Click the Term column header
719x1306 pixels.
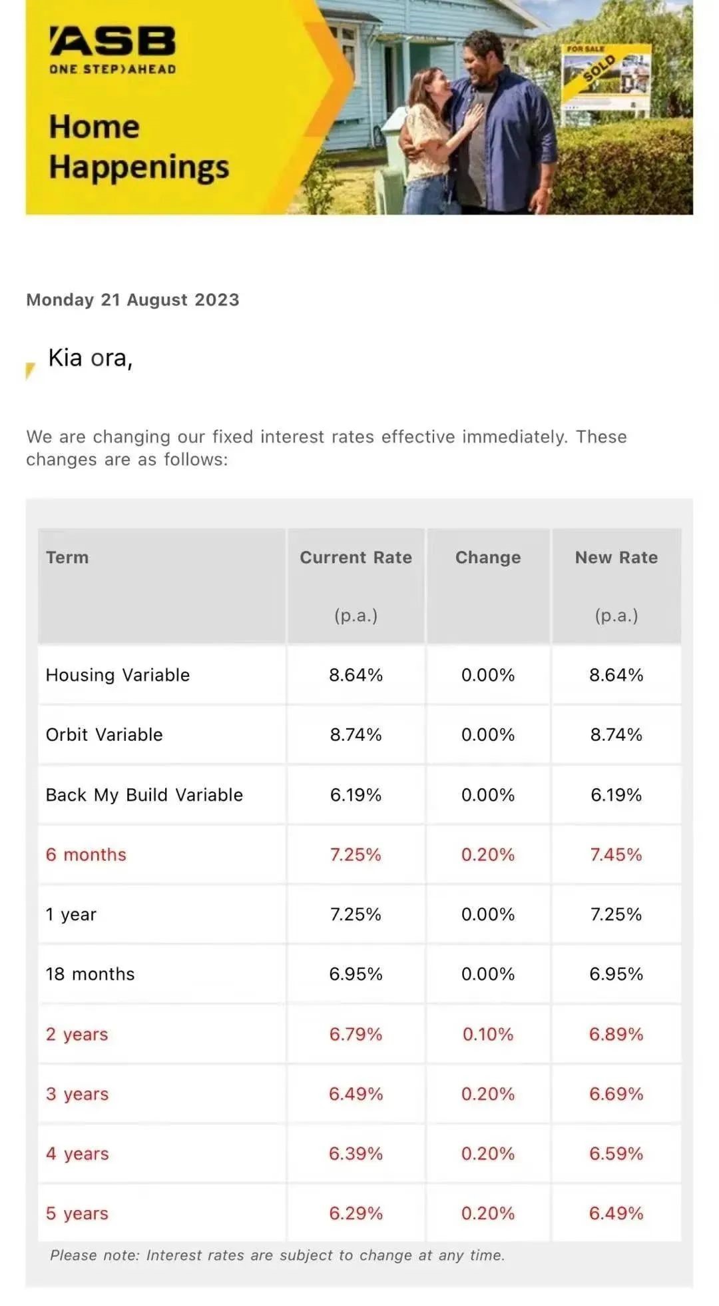[x=67, y=558]
